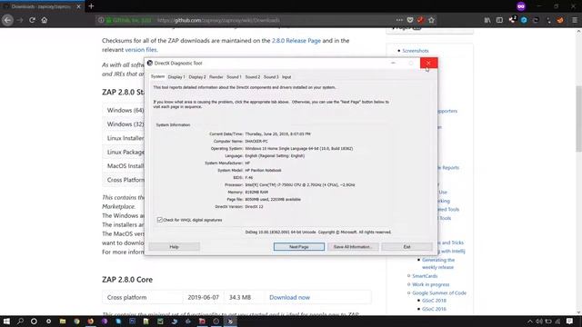Click the Computer Name value SHACKER-PC

click(x=256, y=142)
